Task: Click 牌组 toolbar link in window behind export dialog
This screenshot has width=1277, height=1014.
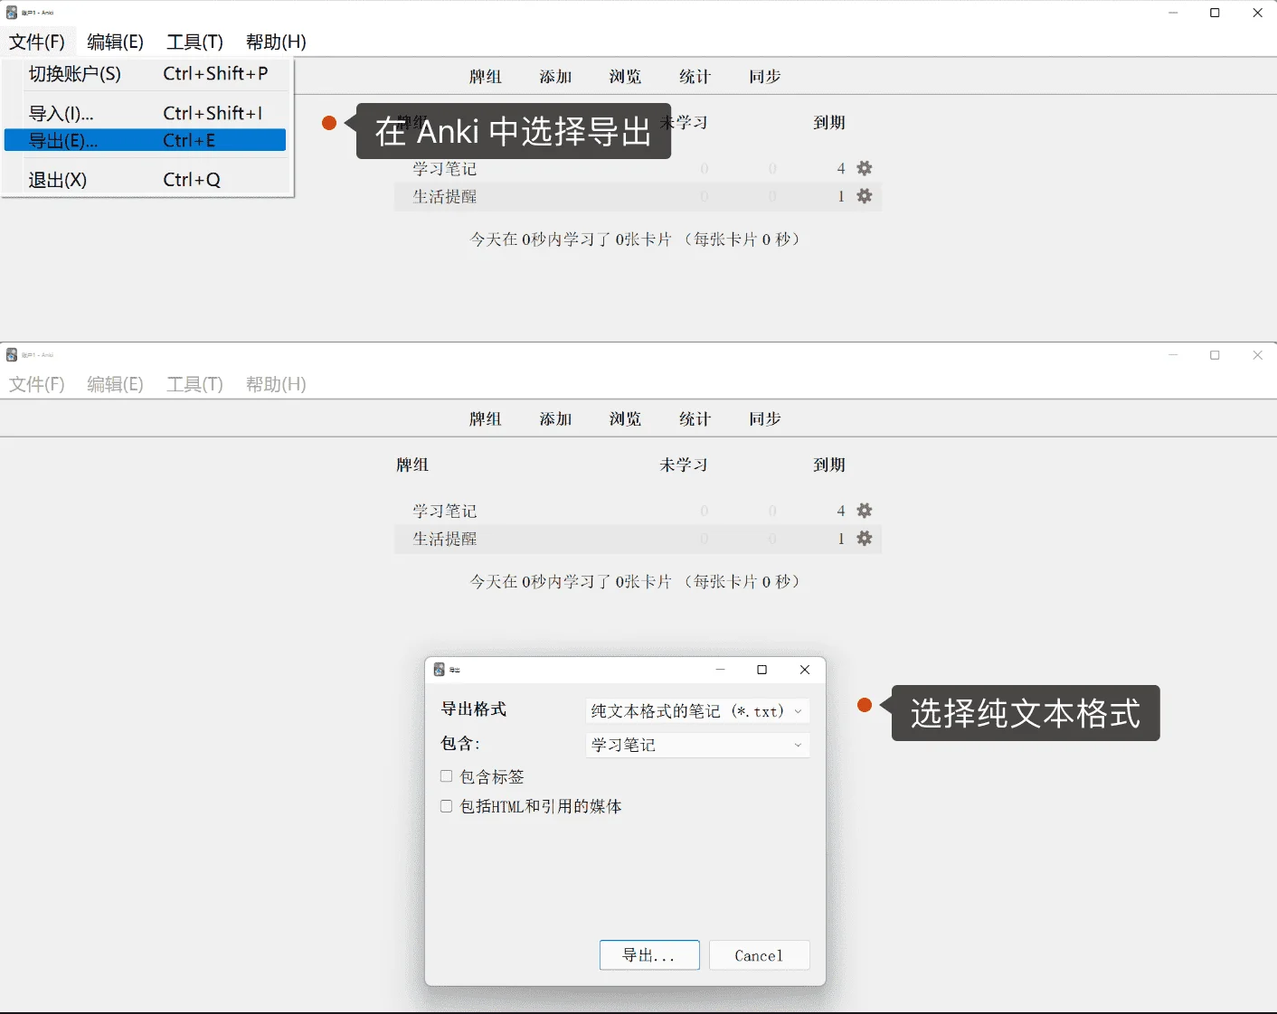Action: (486, 419)
